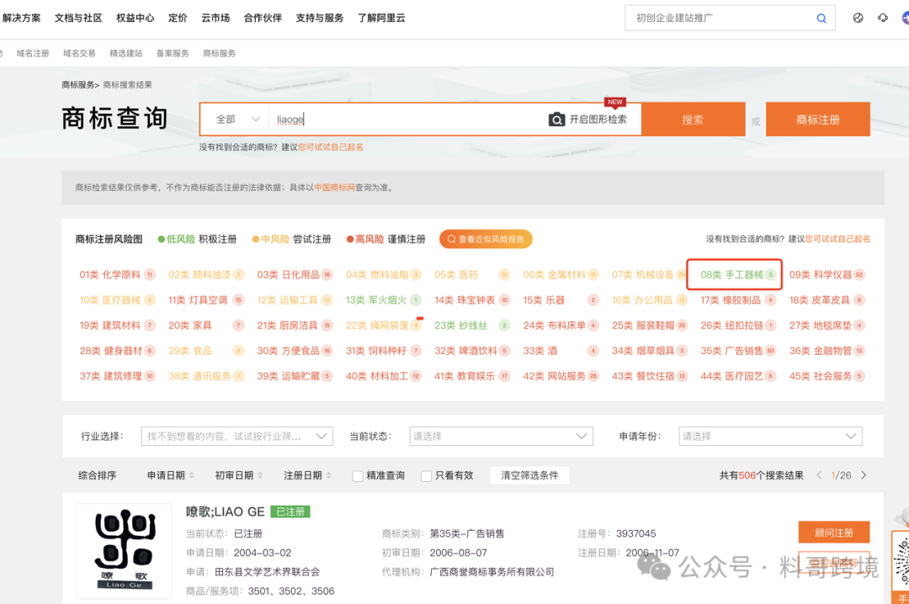
Task: Focus the 初创企业建站推广 search field
Action: tap(722, 18)
